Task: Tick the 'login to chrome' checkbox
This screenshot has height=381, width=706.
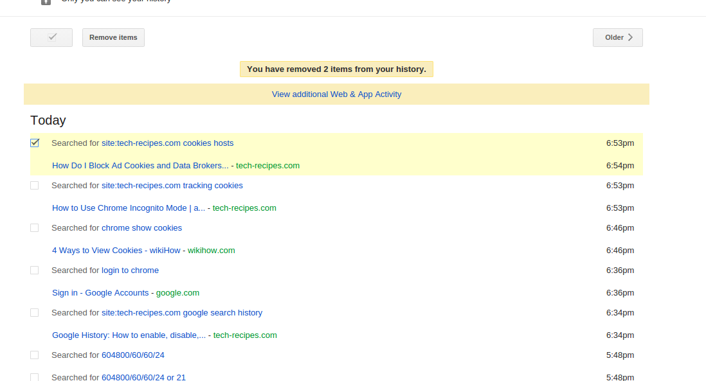Action: tap(35, 270)
